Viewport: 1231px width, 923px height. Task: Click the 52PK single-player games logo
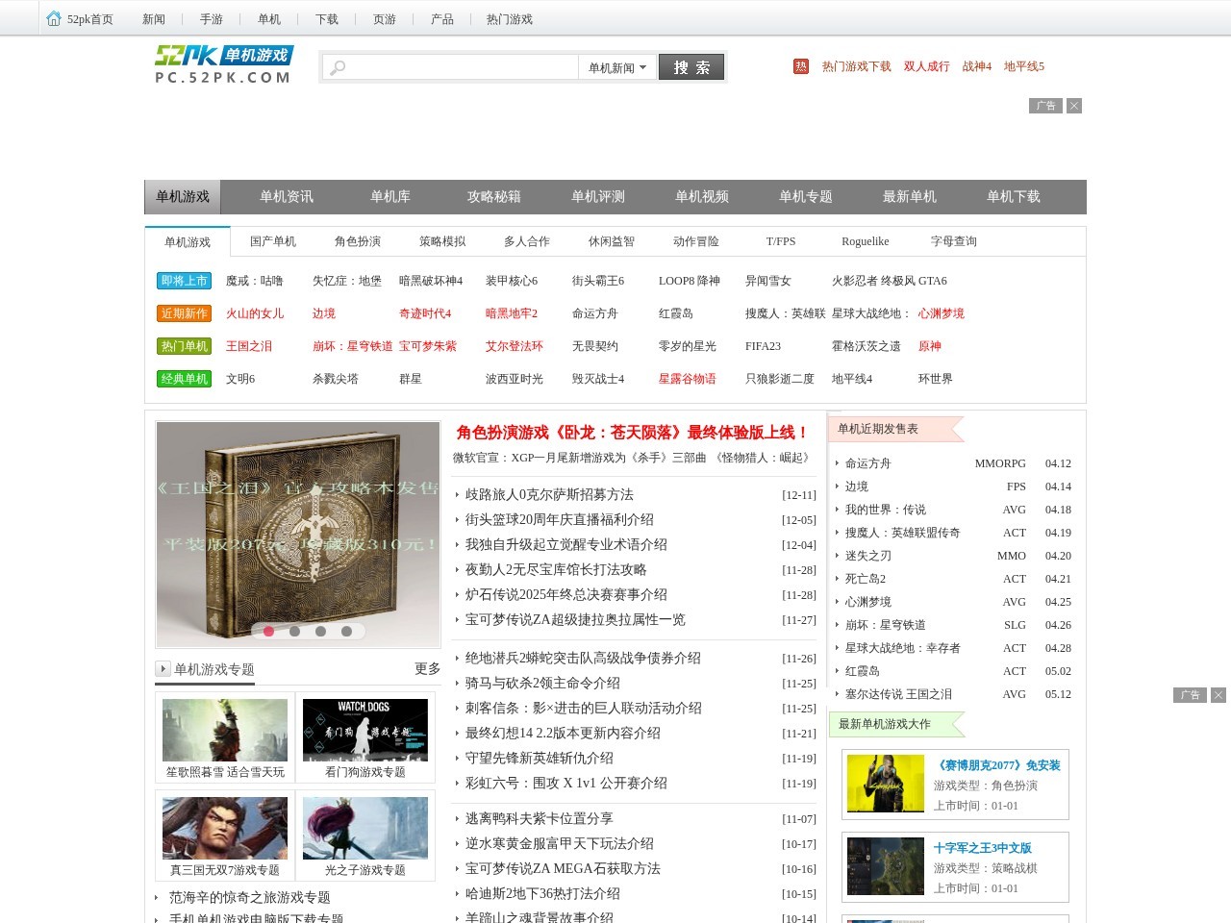point(224,64)
